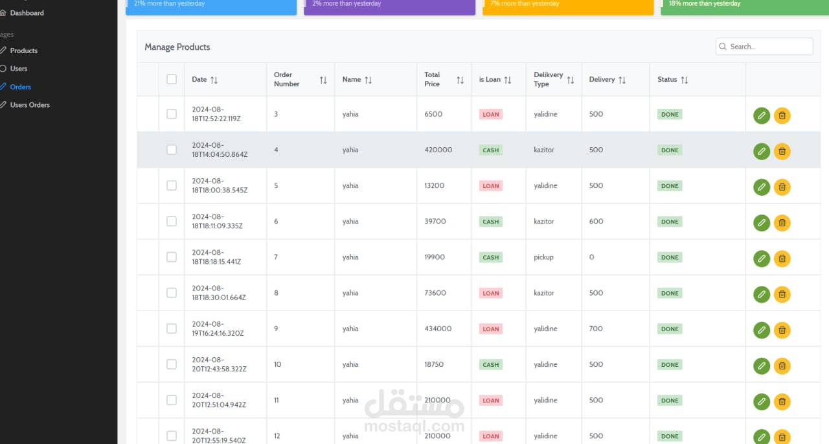Edit order number 4 with pencil icon

click(762, 151)
